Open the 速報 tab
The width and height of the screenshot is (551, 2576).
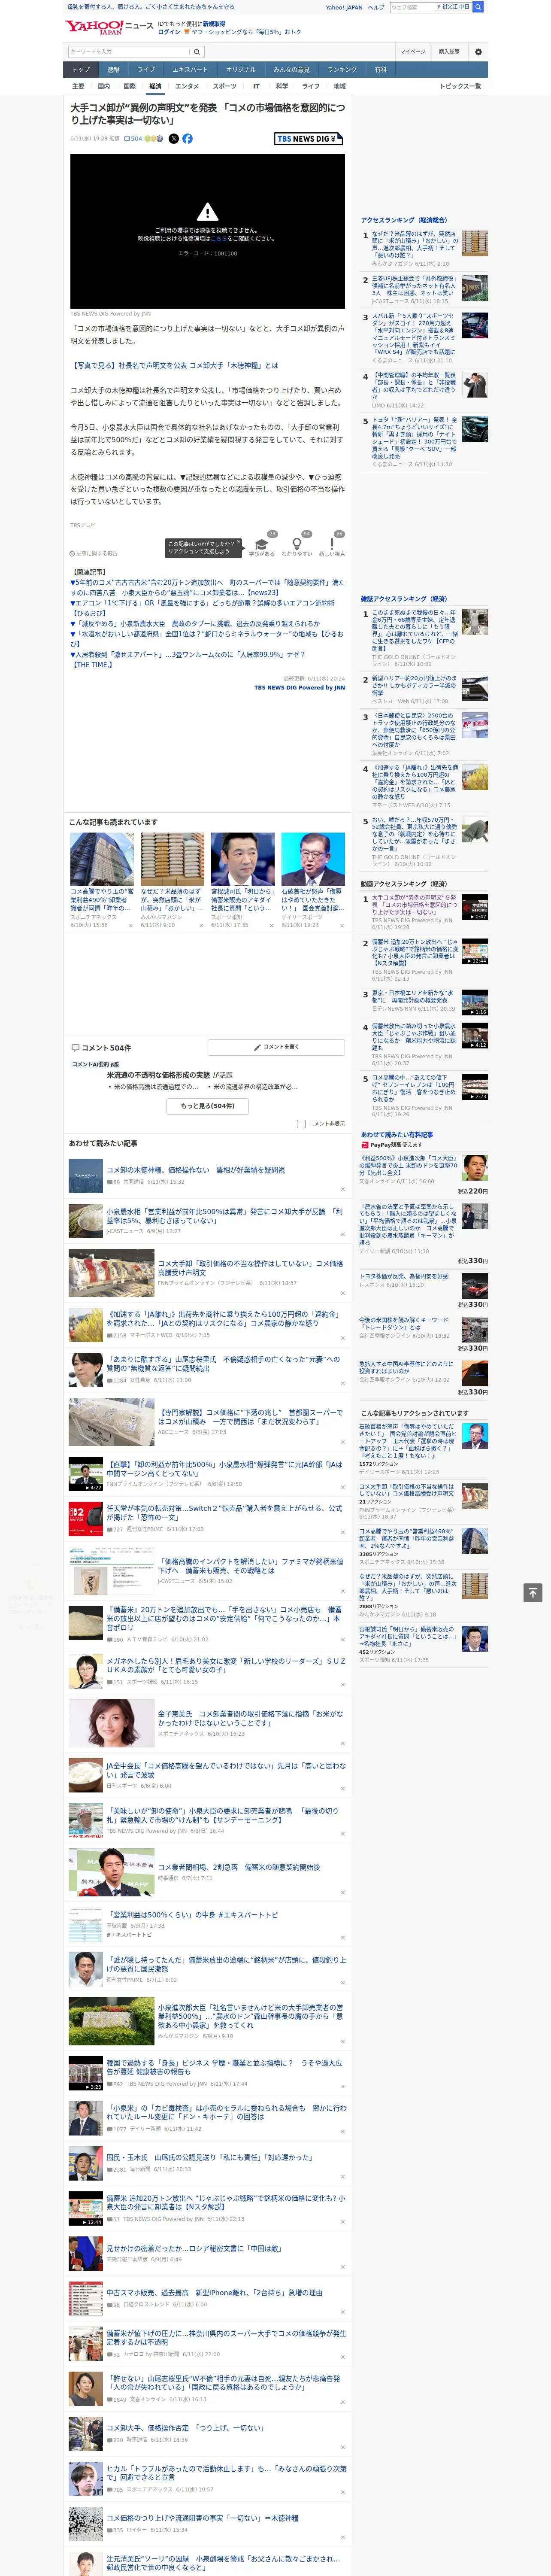click(113, 70)
